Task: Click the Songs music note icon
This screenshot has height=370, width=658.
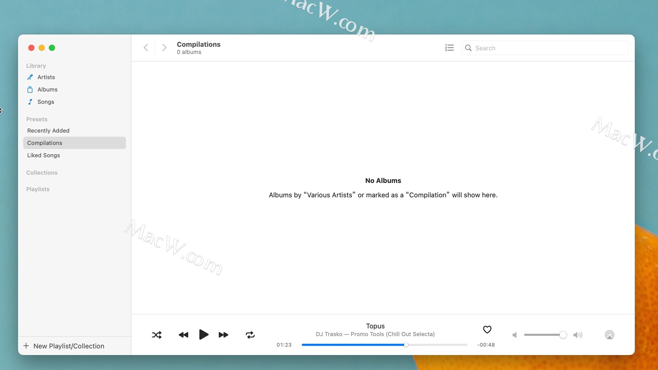Action: pyautogui.click(x=30, y=102)
